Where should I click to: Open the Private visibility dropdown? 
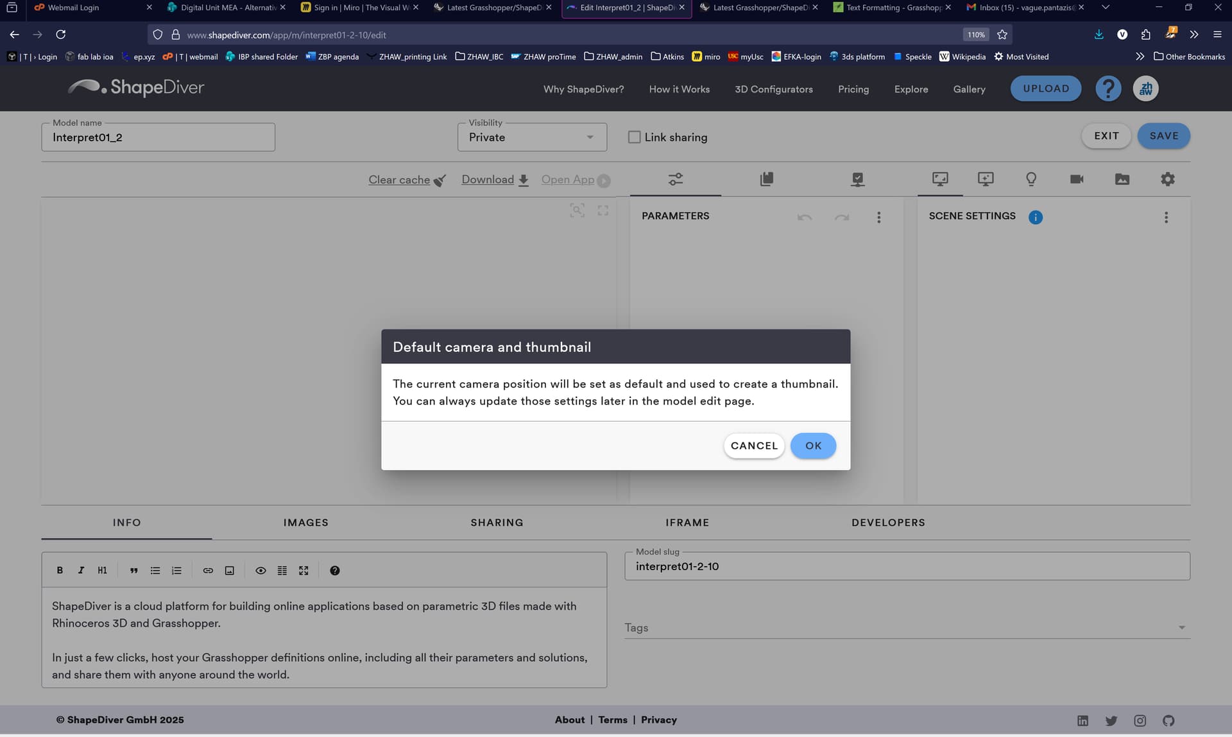coord(531,137)
